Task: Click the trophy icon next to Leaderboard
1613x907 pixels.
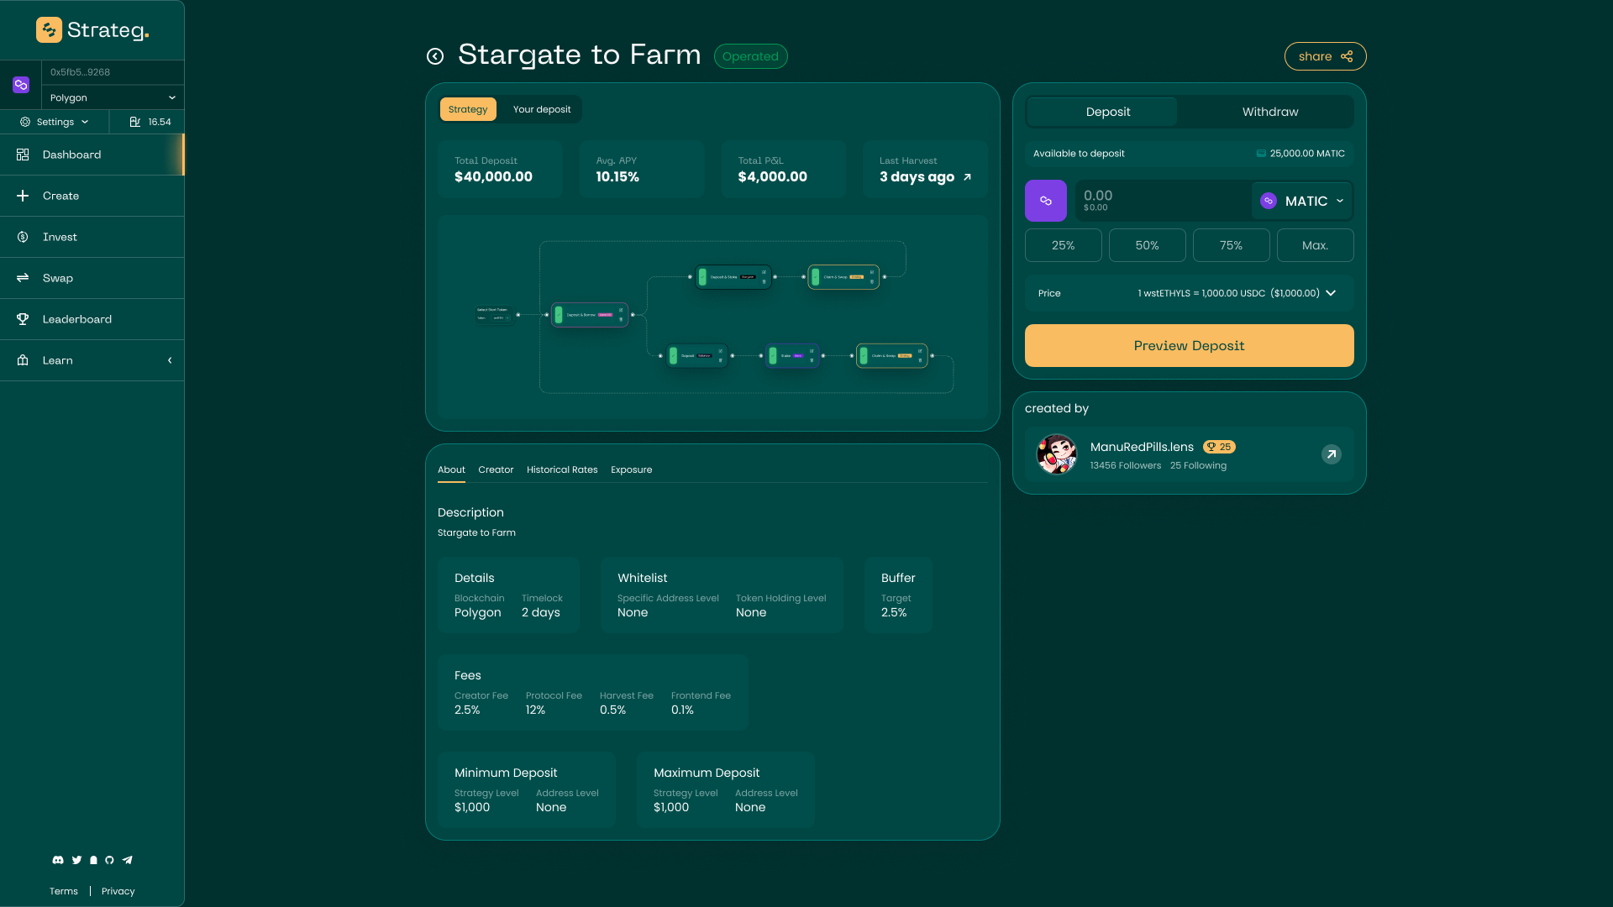Action: tap(23, 319)
